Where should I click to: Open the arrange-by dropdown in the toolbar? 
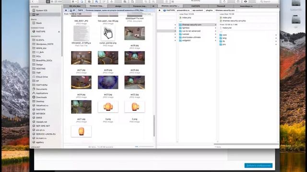[74, 1]
